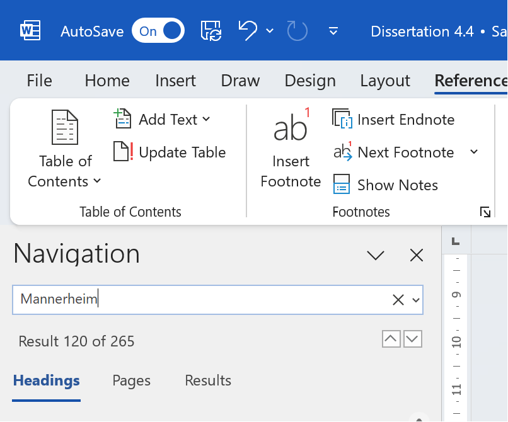Image resolution: width=508 pixels, height=422 pixels.
Task: Insert a footnote with Insert Footnote
Action: [291, 149]
